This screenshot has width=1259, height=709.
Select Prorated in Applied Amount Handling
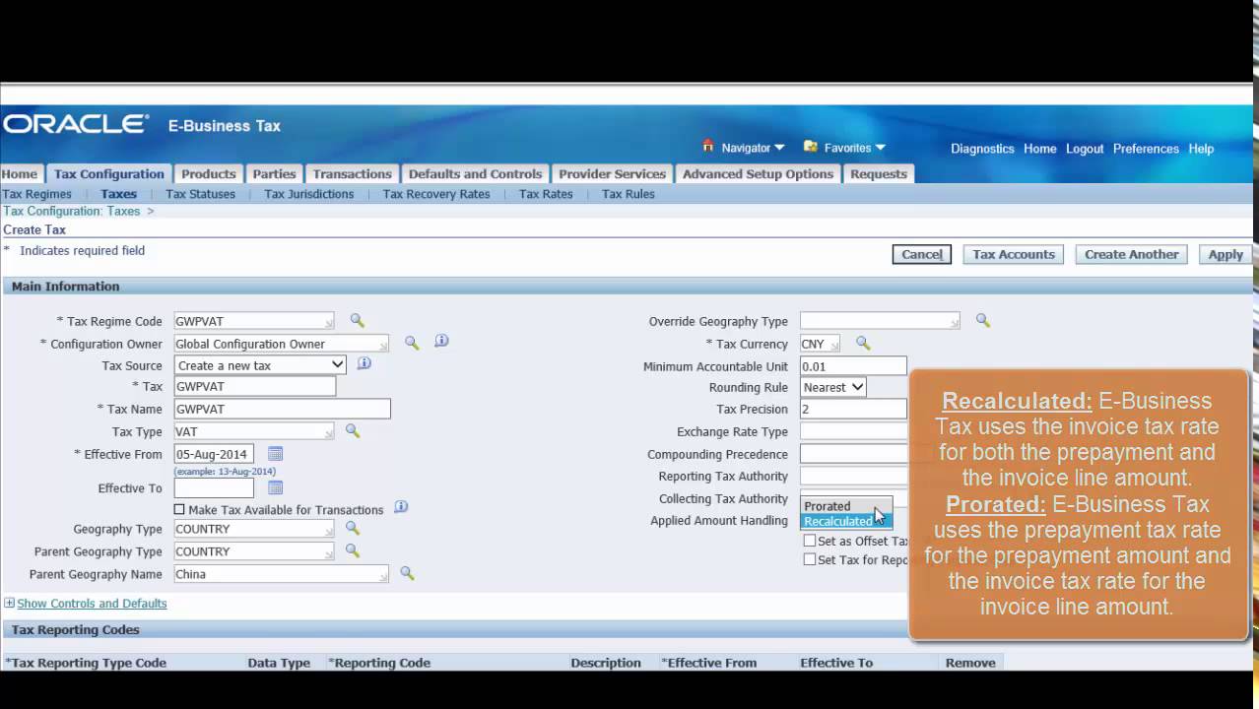click(x=847, y=506)
